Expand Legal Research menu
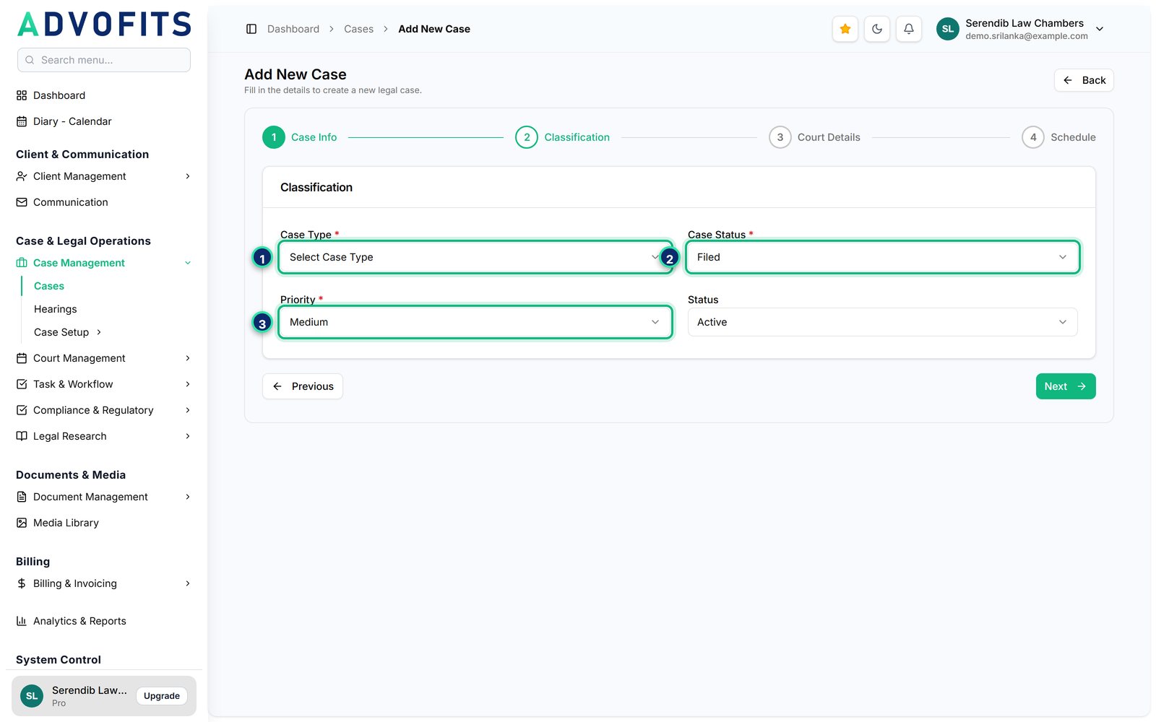The width and height of the screenshot is (1156, 722). (104, 436)
